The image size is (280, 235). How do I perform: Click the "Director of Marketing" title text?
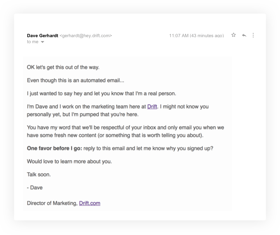pos(52,203)
